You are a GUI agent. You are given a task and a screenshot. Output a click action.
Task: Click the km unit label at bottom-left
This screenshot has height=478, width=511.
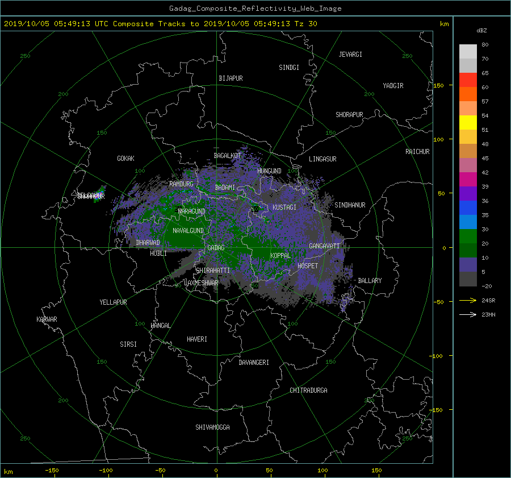tap(8, 472)
